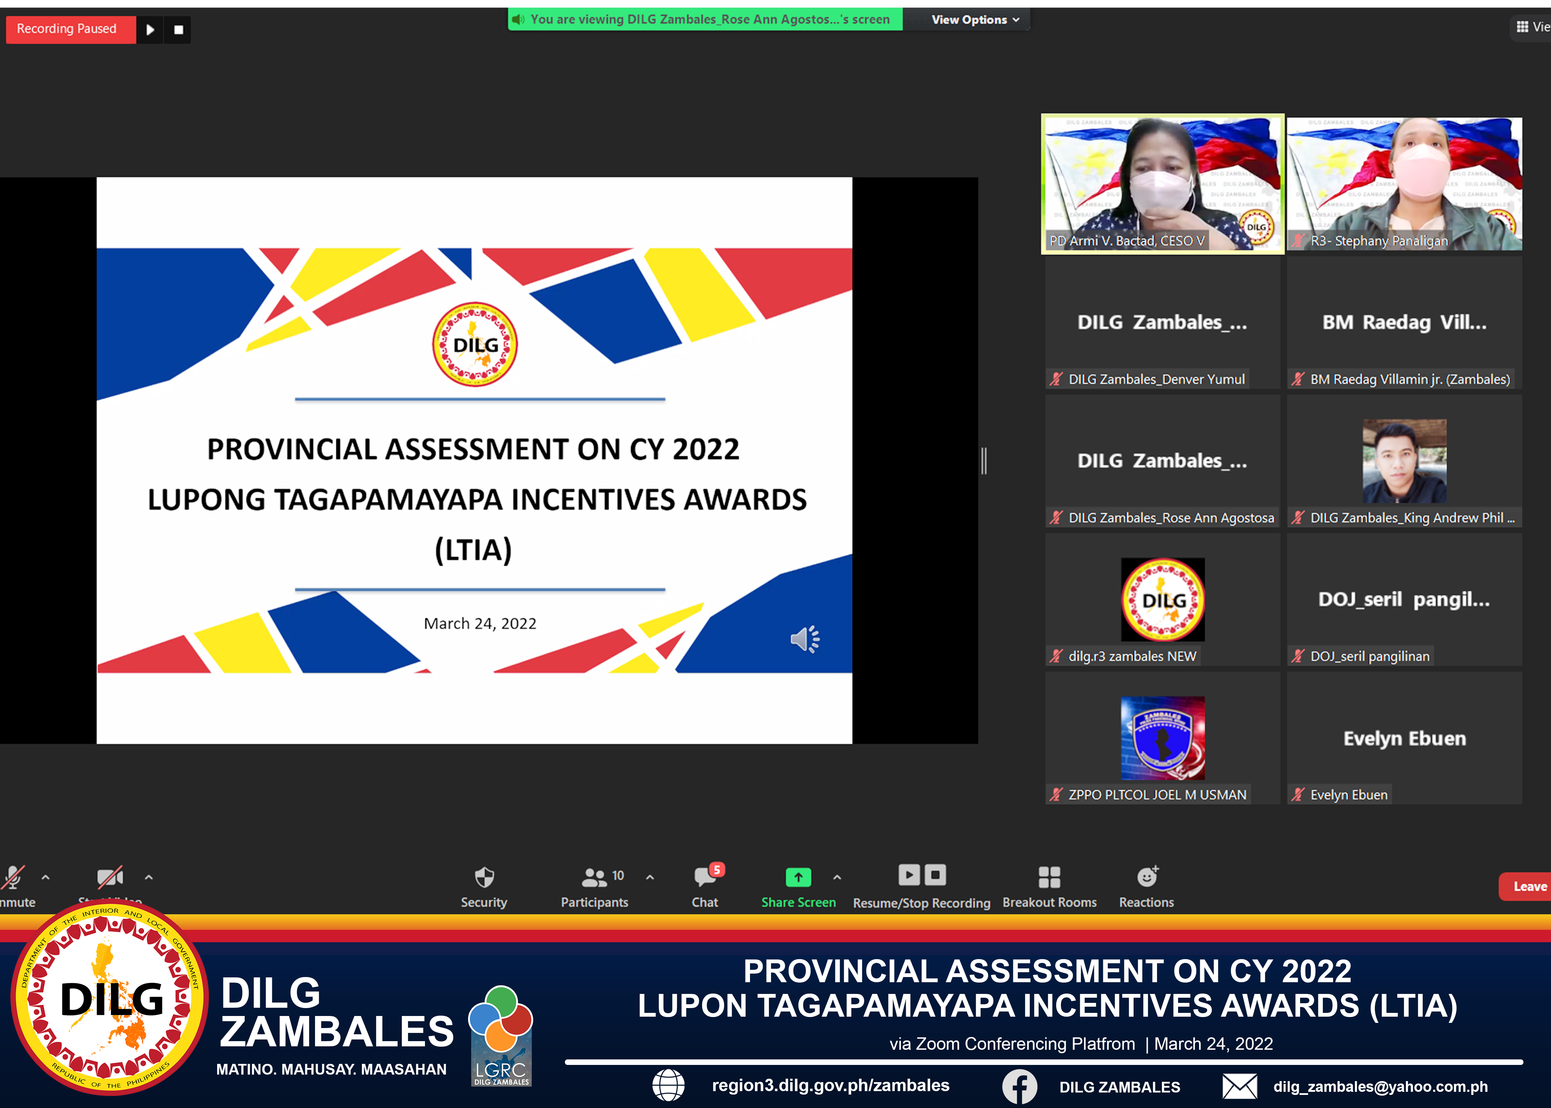Click muted mic icon beside BM Raedag Villamin
The height and width of the screenshot is (1108, 1551).
pos(1298,379)
